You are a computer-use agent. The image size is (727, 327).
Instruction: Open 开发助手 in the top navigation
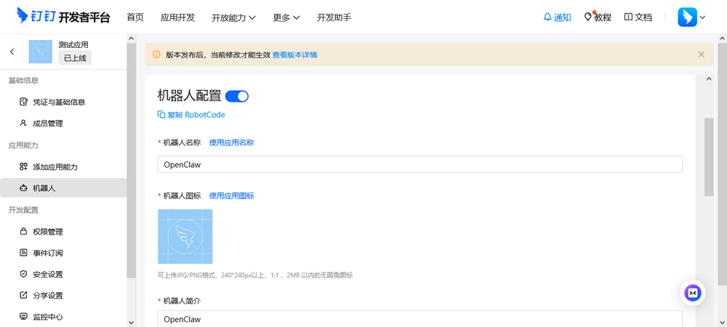(334, 17)
